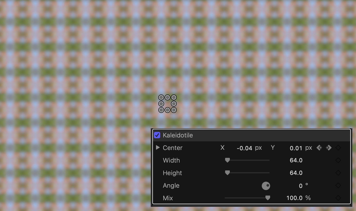Click the Angle rotation dial

point(266,186)
